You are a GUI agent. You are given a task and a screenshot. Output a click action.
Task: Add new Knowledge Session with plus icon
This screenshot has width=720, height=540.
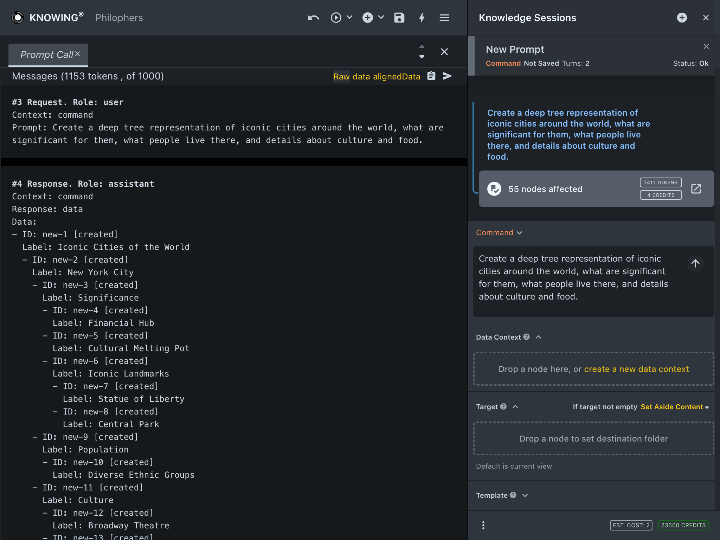tap(682, 18)
